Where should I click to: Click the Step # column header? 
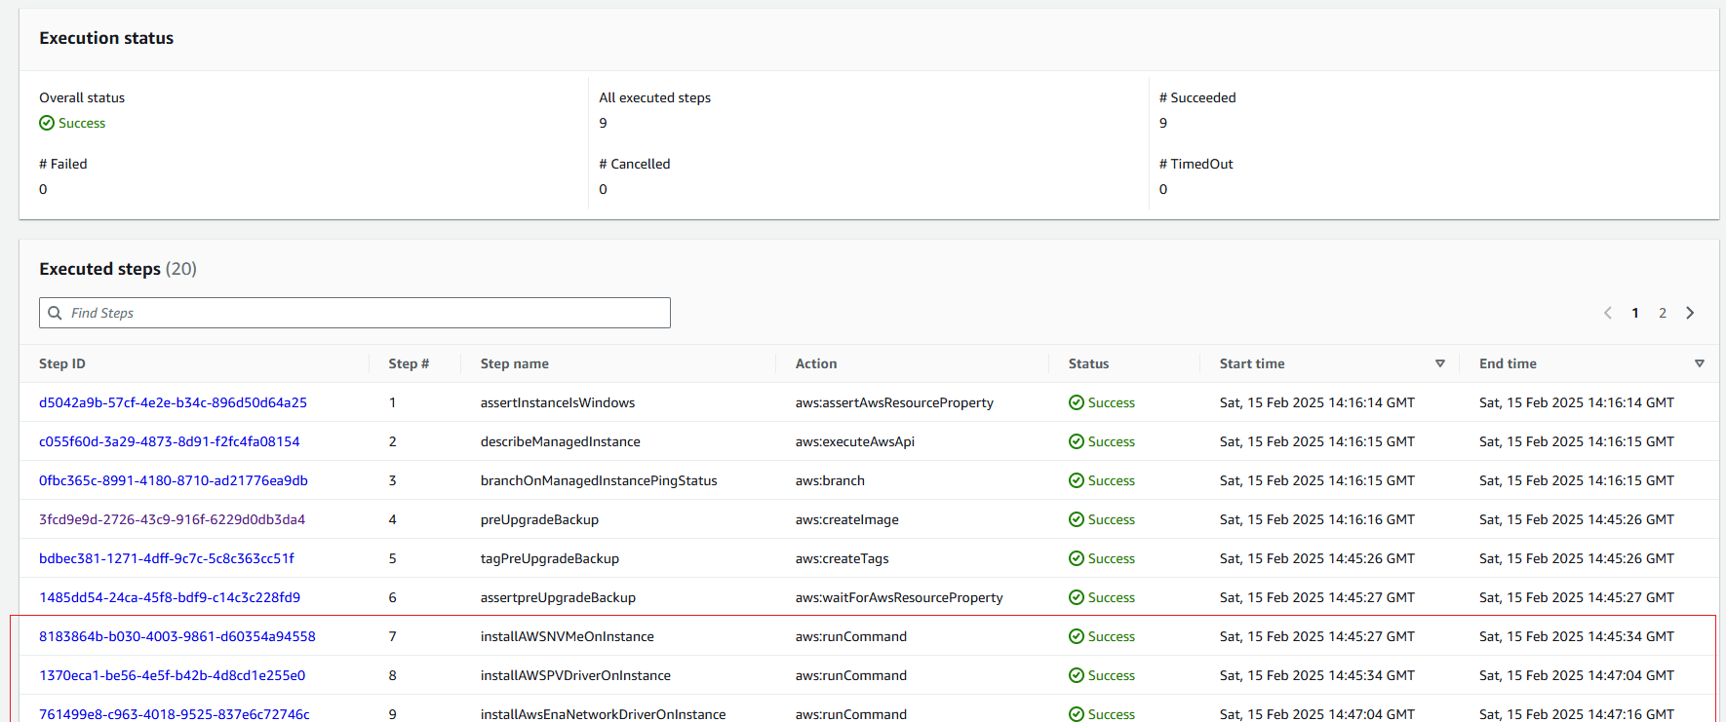click(409, 363)
